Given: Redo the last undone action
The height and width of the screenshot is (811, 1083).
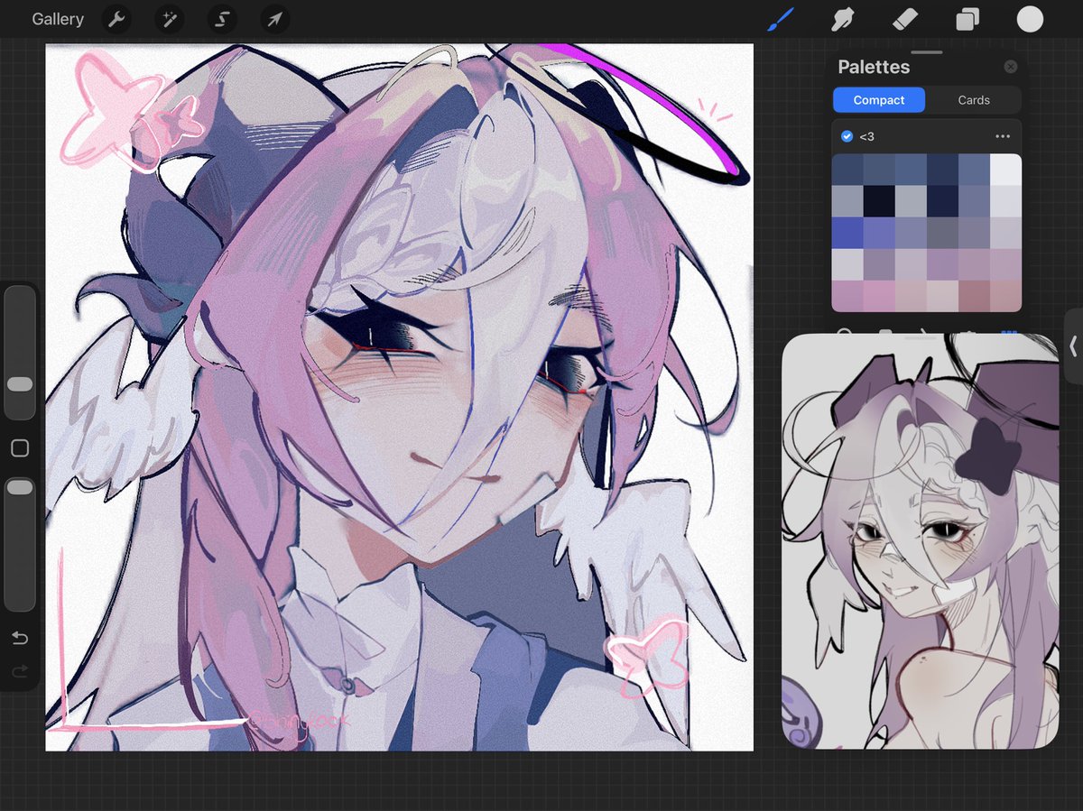Looking at the screenshot, I should pyautogui.click(x=20, y=671).
